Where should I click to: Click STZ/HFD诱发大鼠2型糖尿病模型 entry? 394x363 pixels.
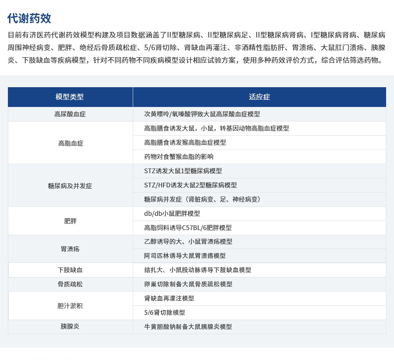click(191, 185)
